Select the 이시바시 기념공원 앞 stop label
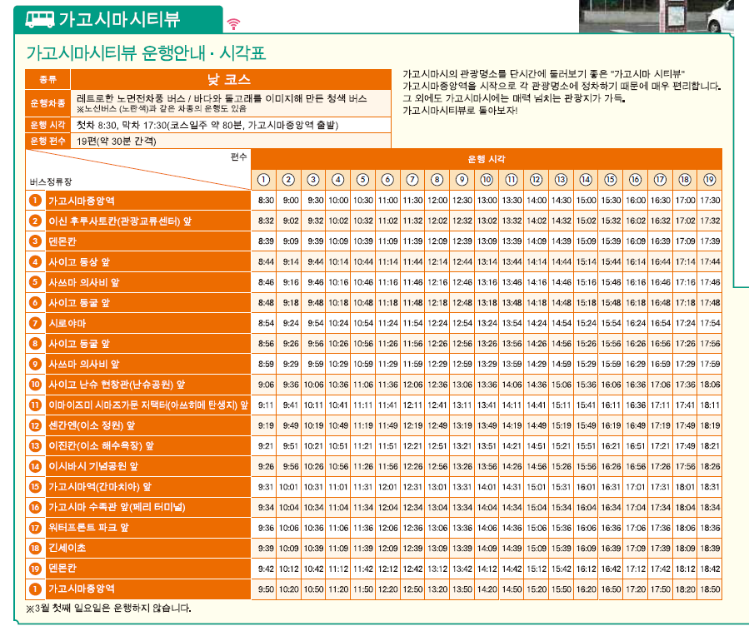 pos(93,466)
